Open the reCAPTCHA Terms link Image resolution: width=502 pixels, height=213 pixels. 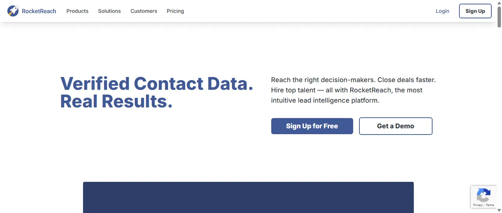(490, 205)
